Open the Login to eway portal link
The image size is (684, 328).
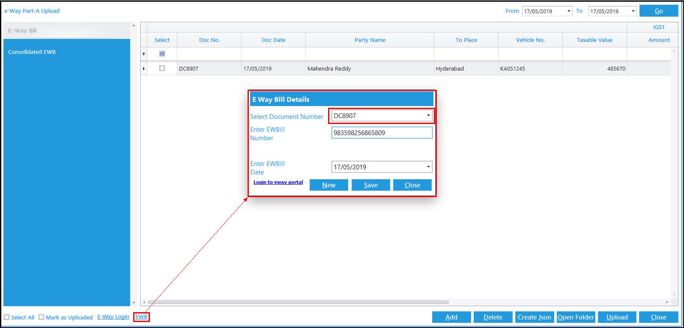pyautogui.click(x=278, y=182)
